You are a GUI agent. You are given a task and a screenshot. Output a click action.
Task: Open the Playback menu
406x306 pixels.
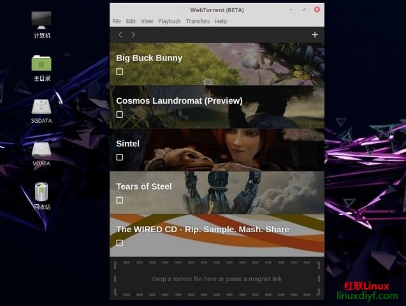tap(170, 21)
